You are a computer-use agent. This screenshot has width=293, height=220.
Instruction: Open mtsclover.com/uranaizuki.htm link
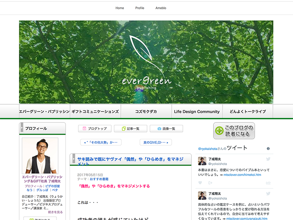tap(246, 219)
